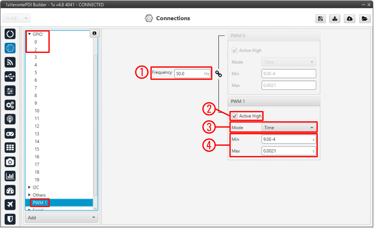This screenshot has width=374, height=228.
Task: Open the airplane icon in sidebar
Action: [x=10, y=205]
